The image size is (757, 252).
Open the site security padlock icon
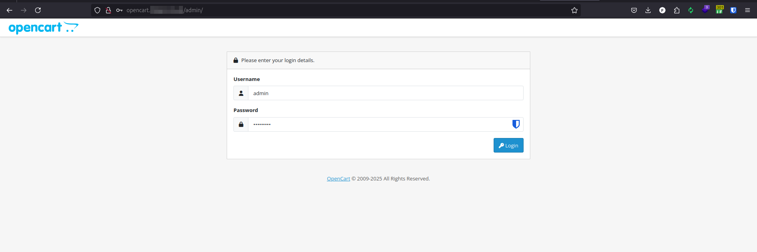(x=108, y=10)
